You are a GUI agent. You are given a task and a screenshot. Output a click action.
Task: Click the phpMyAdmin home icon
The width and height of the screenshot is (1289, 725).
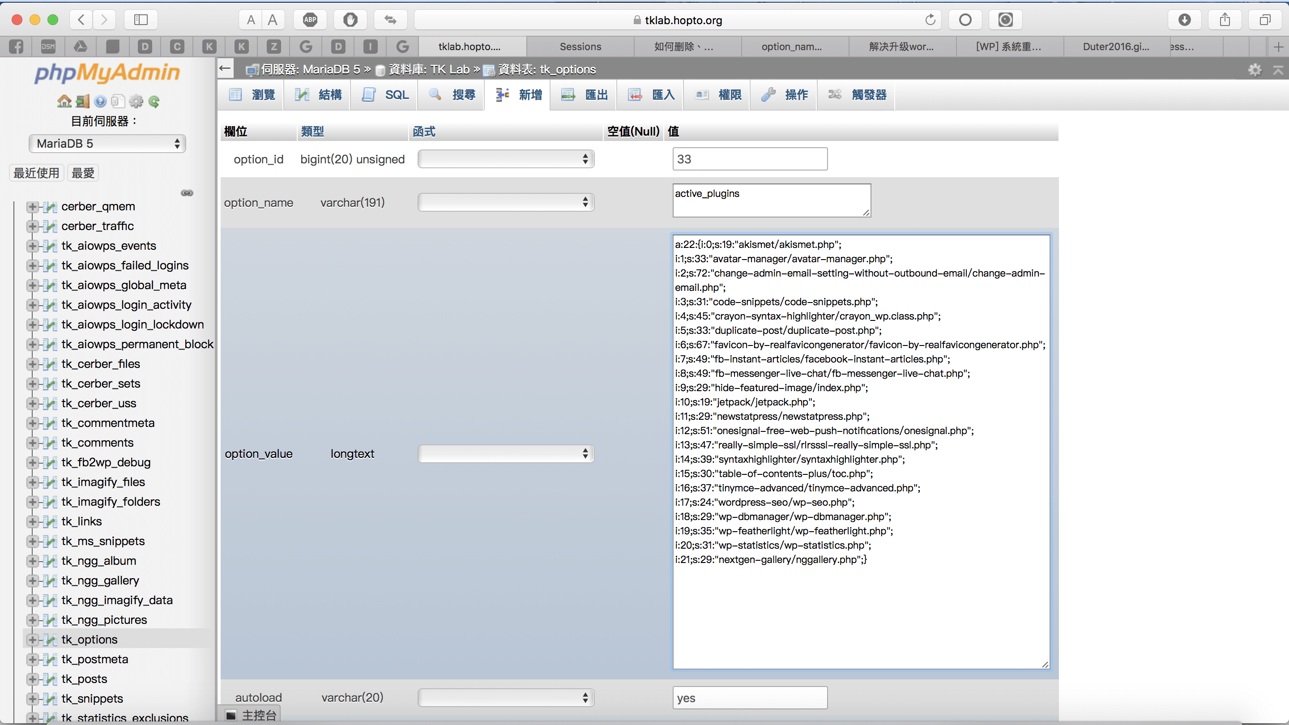[64, 102]
